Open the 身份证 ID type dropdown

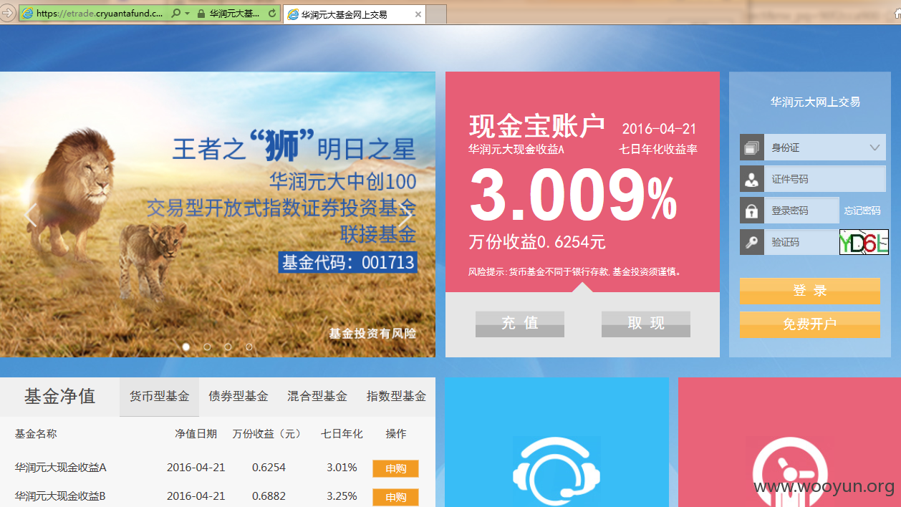point(824,148)
